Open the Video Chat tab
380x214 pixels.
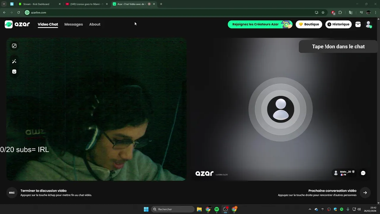(48, 24)
